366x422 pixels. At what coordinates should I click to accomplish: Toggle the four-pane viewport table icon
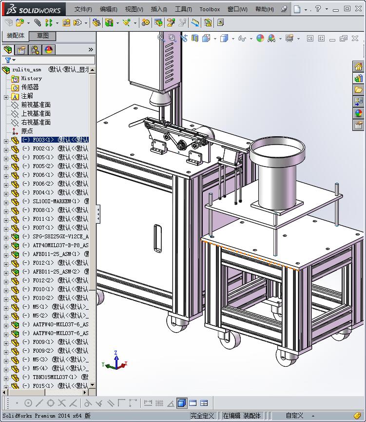pos(204,403)
